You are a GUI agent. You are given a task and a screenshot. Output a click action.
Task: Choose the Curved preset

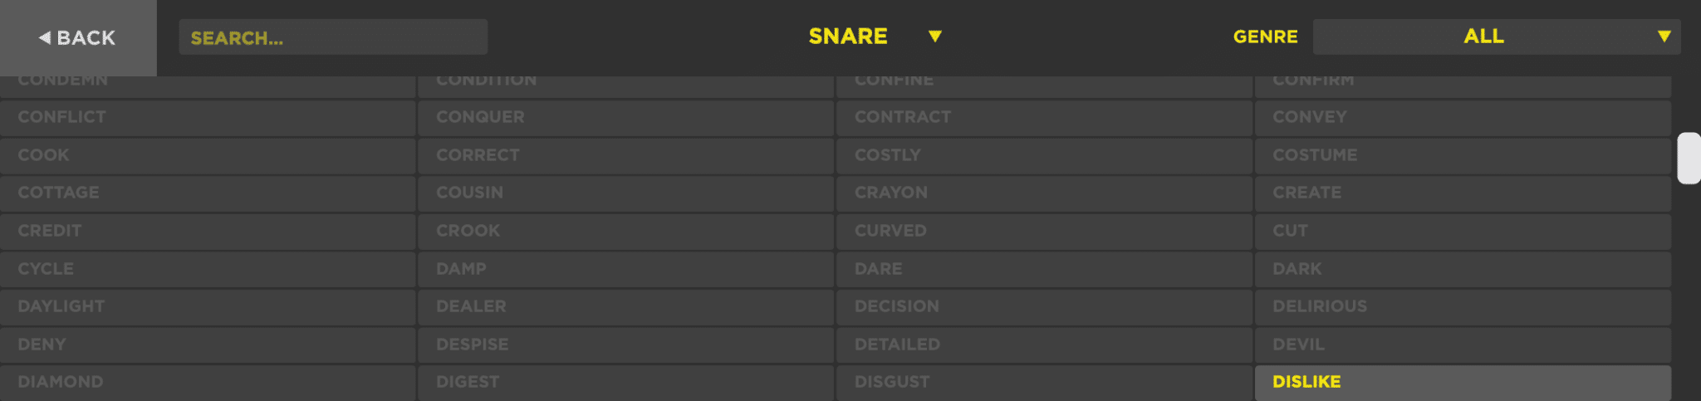pyautogui.click(x=1044, y=231)
